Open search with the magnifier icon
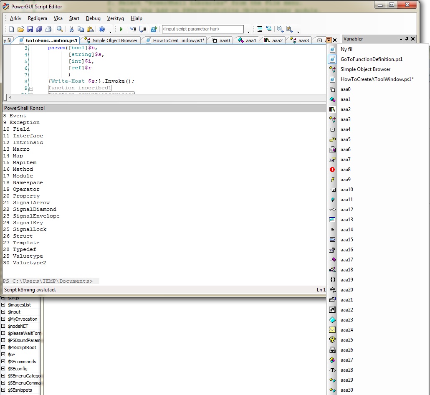This screenshot has height=395, width=430. click(x=60, y=29)
